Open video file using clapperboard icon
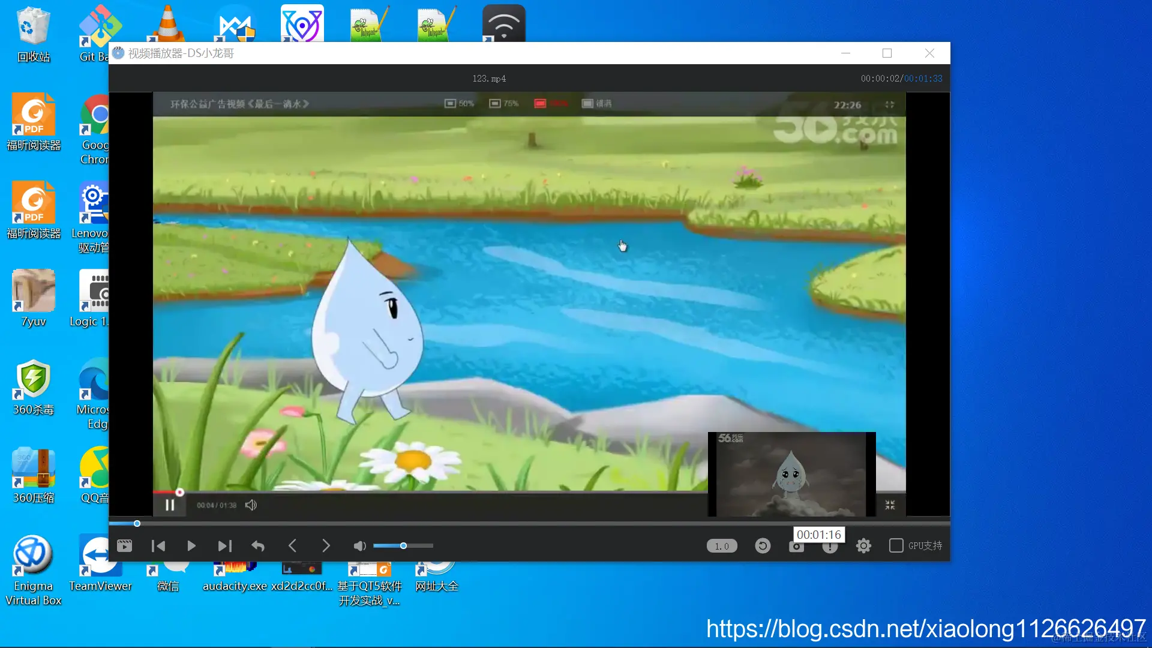 coord(124,546)
